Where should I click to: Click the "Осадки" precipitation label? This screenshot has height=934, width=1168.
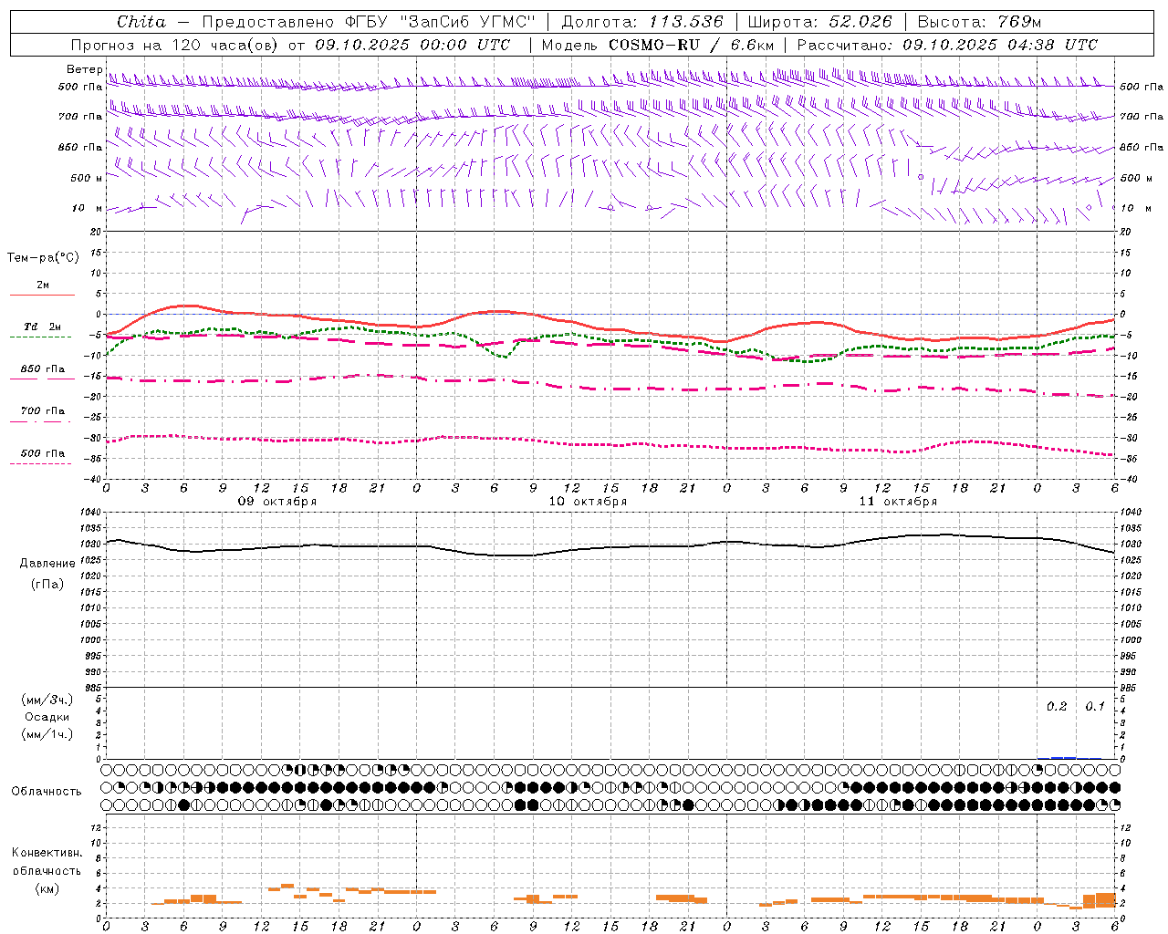pos(47,717)
